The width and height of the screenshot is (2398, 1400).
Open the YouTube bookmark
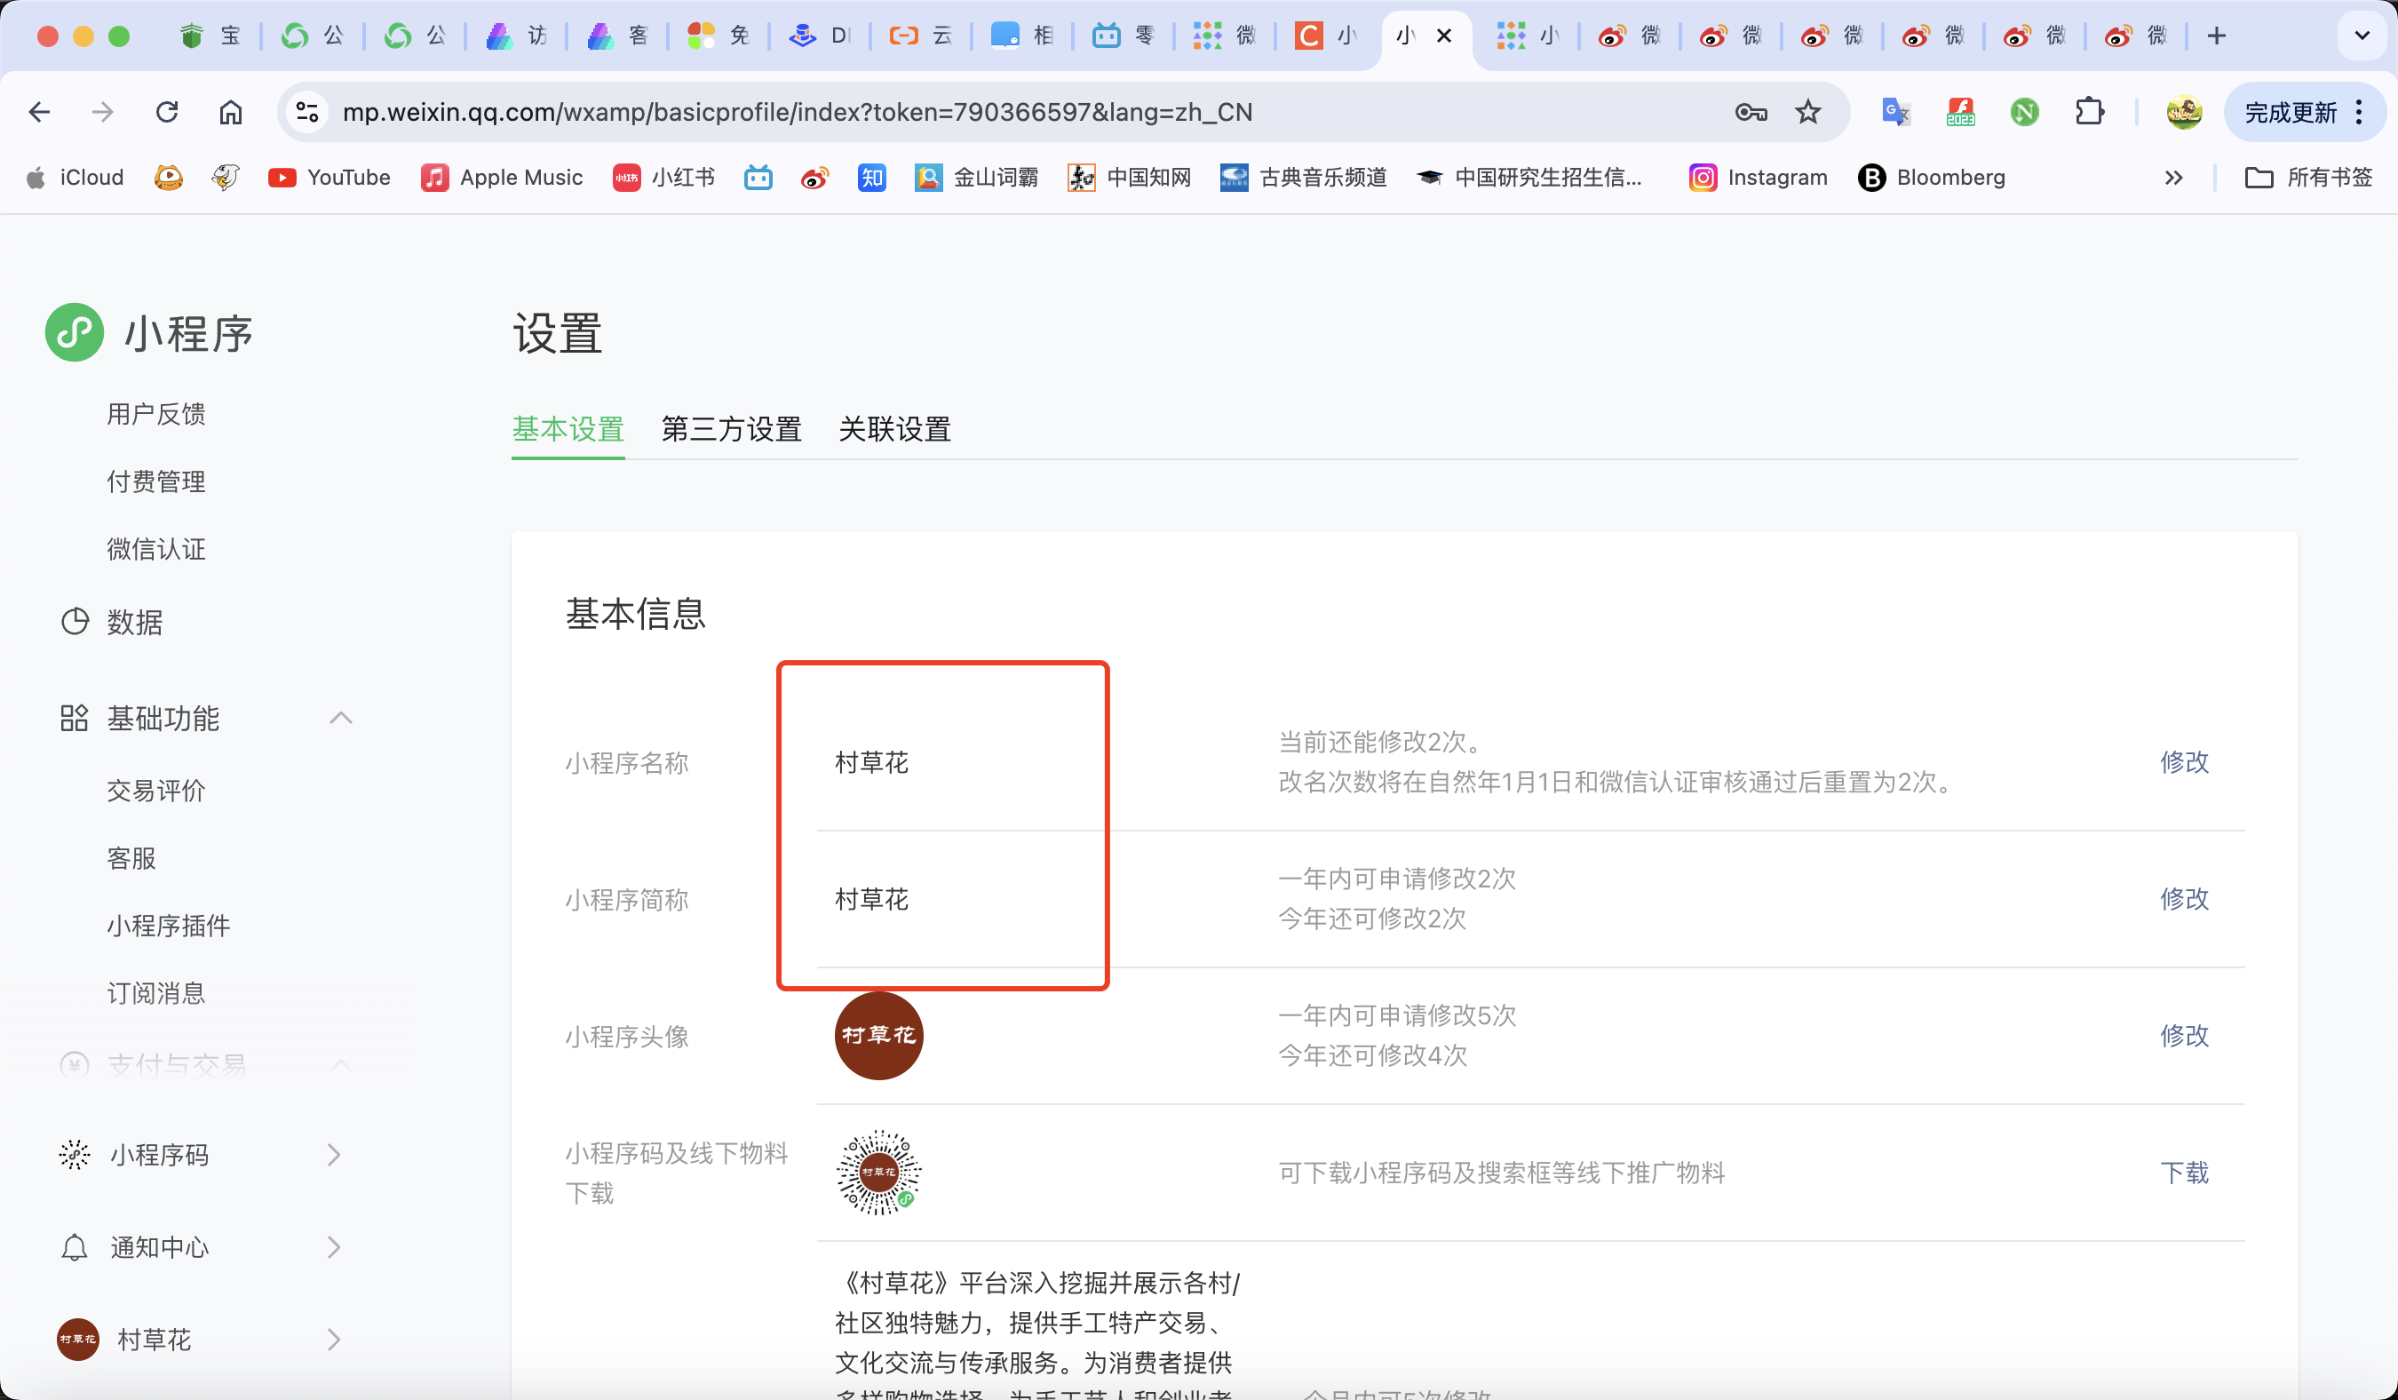click(330, 177)
